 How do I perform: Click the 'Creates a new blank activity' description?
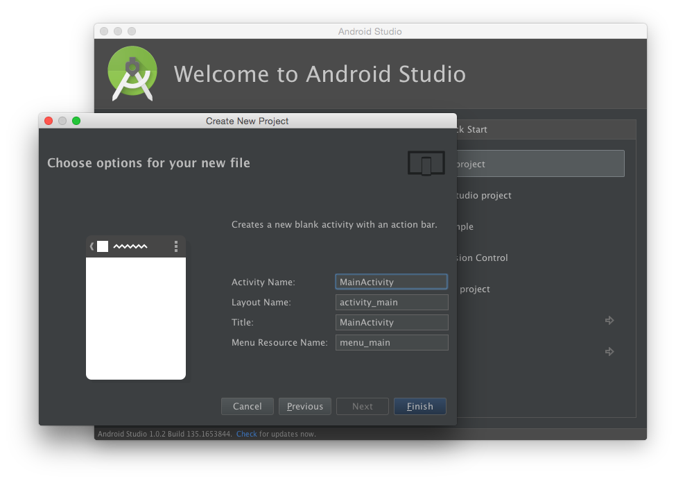(x=334, y=224)
